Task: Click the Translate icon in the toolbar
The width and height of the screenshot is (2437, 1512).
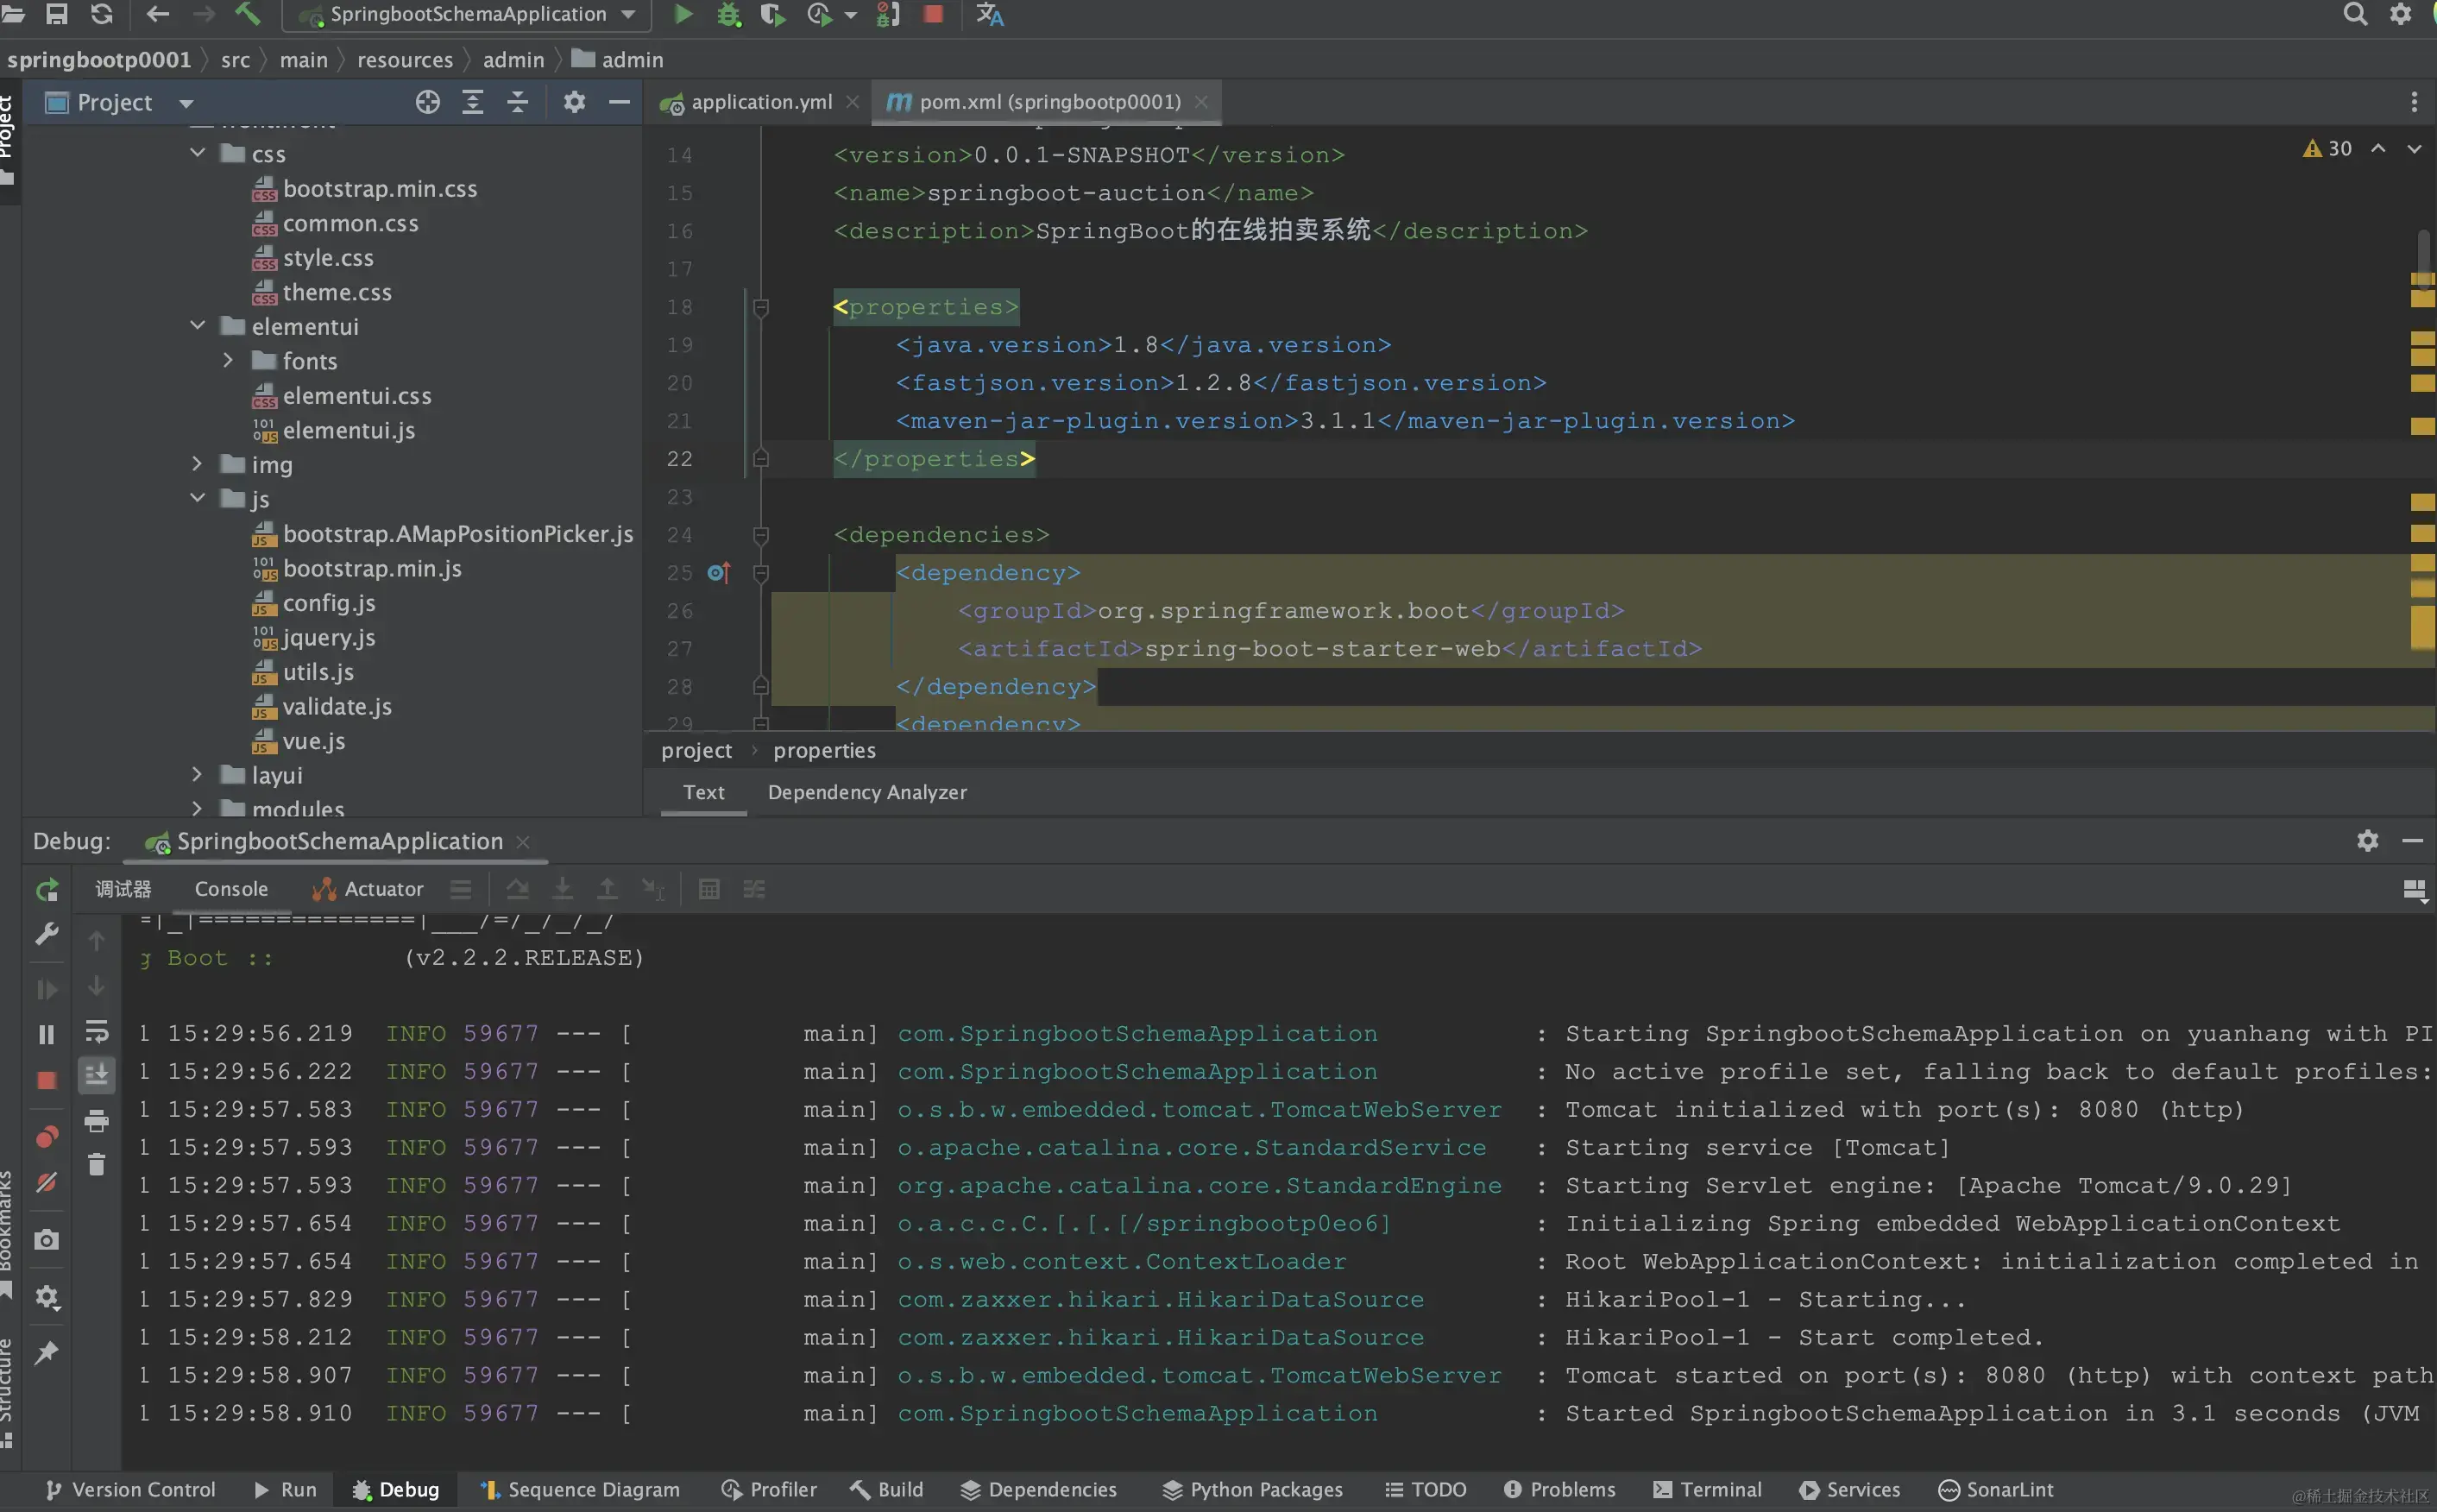Action: coord(989,14)
